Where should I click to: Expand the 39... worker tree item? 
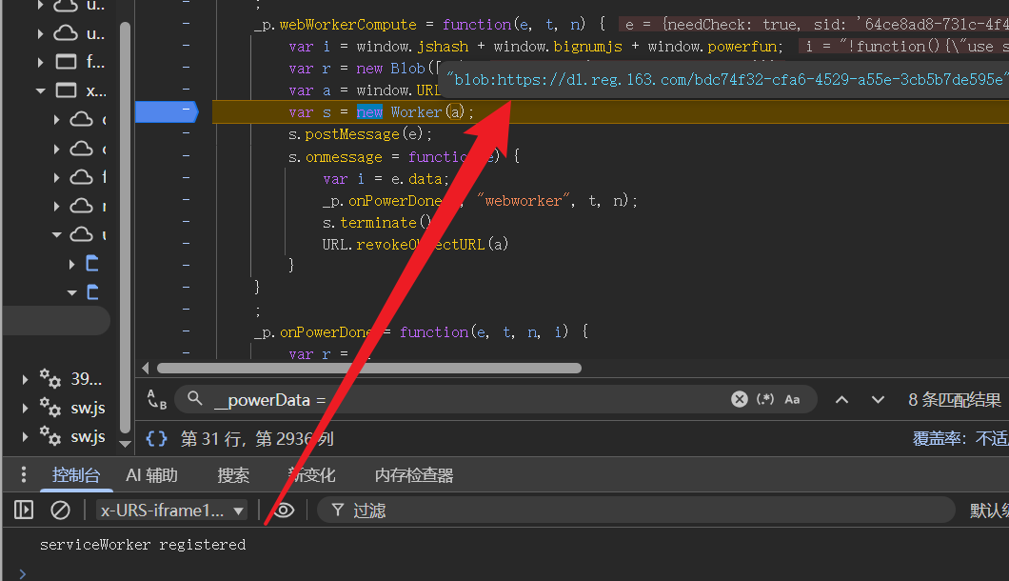(x=25, y=379)
